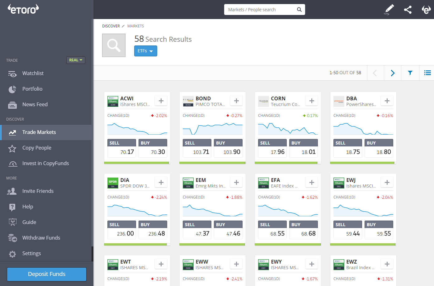
Task: Click SELL 103.71 for BOND
Action: coord(197,148)
